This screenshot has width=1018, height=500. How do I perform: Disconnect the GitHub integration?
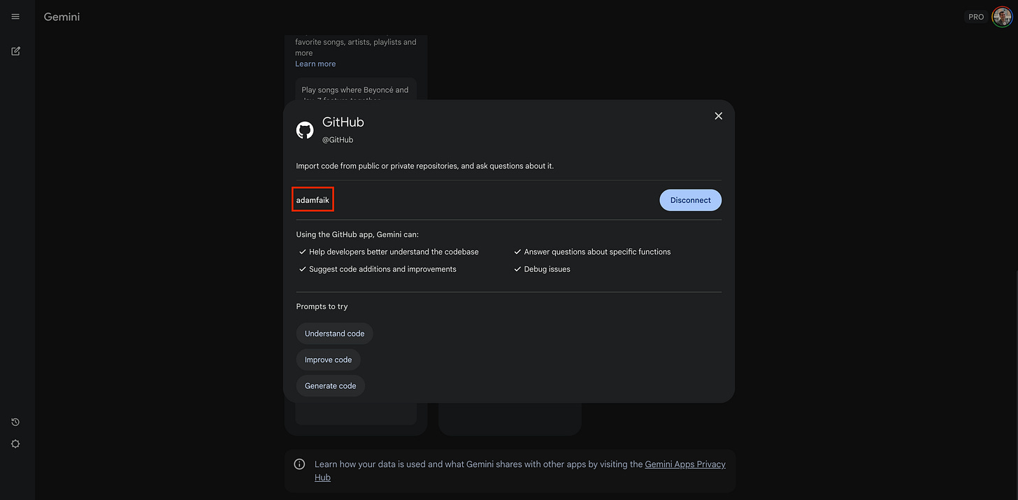690,199
